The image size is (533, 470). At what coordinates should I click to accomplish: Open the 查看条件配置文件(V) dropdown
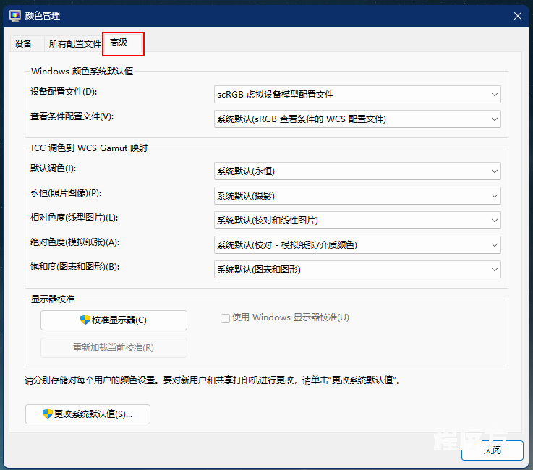357,119
